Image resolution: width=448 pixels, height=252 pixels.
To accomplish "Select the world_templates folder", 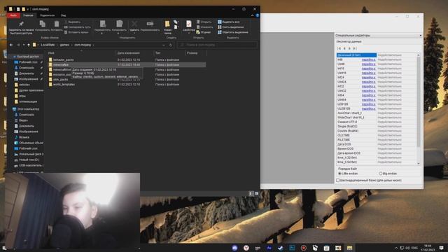I will point(64,85).
